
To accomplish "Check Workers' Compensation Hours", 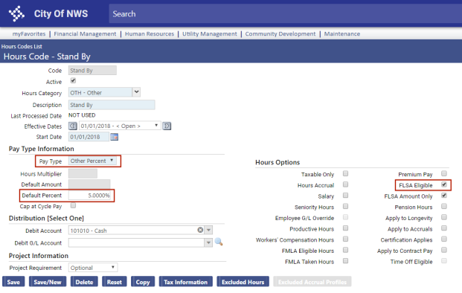I will pos(346,239).
